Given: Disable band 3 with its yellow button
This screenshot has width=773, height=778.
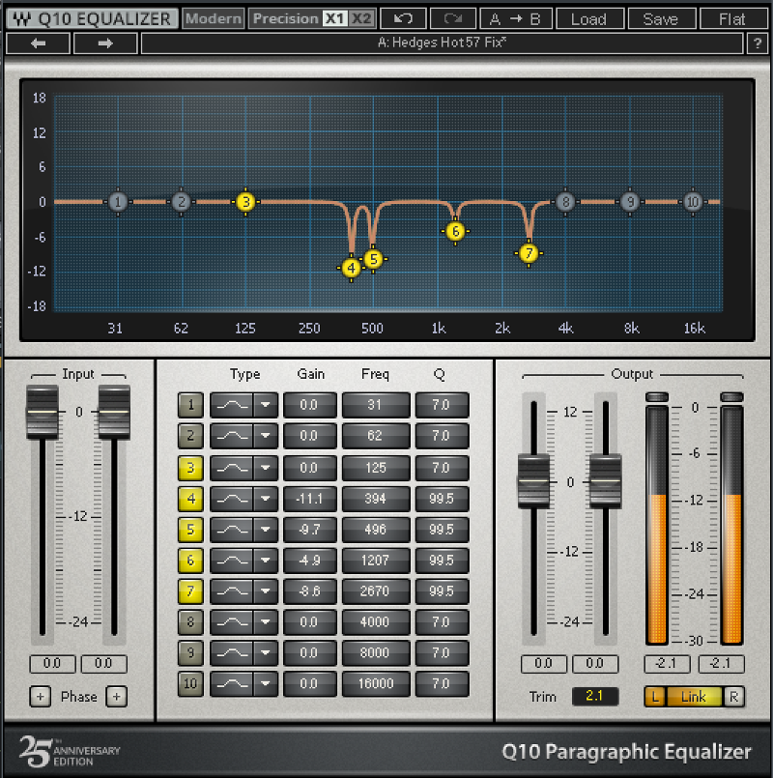Looking at the screenshot, I should 190,468.
